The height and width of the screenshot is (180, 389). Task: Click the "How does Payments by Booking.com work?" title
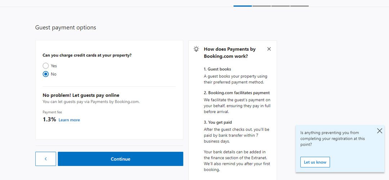(230, 53)
